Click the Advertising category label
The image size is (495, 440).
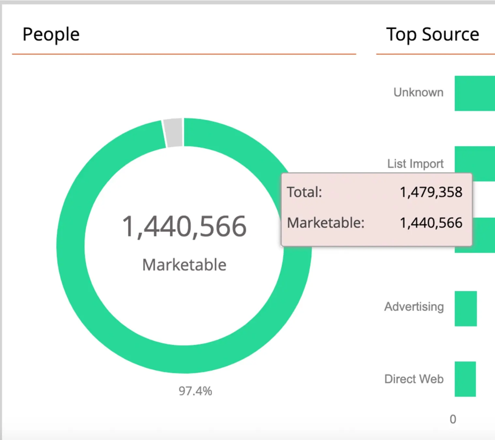(x=414, y=307)
